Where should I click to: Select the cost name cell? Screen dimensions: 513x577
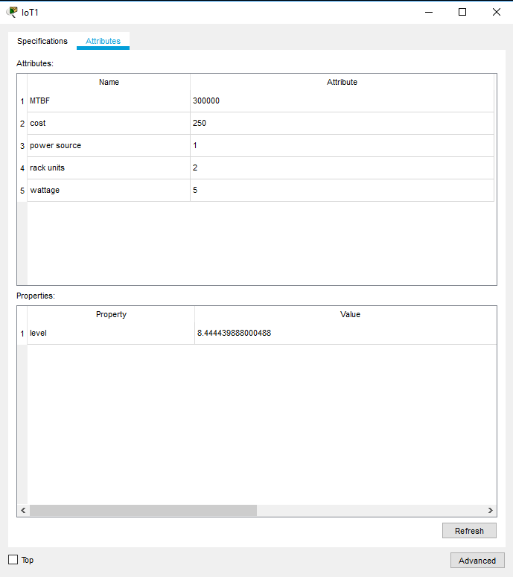pos(109,124)
